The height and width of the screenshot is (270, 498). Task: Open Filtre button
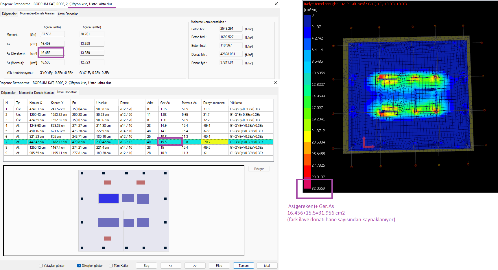pyautogui.click(x=219, y=266)
